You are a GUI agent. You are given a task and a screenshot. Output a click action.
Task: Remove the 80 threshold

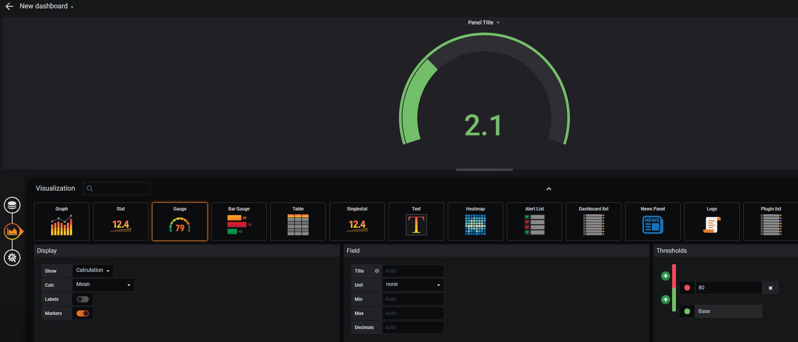(770, 288)
